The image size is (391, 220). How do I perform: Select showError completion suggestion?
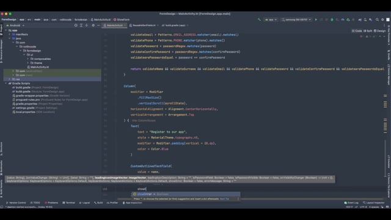pos(186,194)
